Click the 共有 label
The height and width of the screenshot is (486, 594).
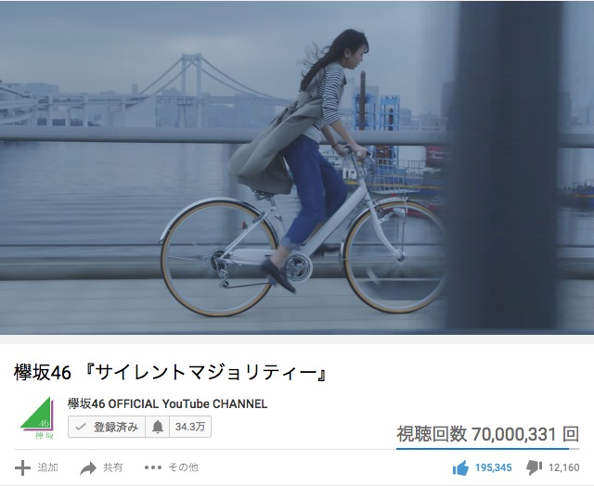(x=113, y=467)
